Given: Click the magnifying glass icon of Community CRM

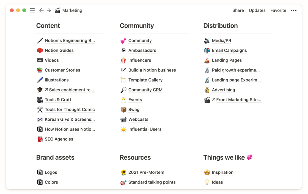Looking at the screenshot, I should click(123, 90).
